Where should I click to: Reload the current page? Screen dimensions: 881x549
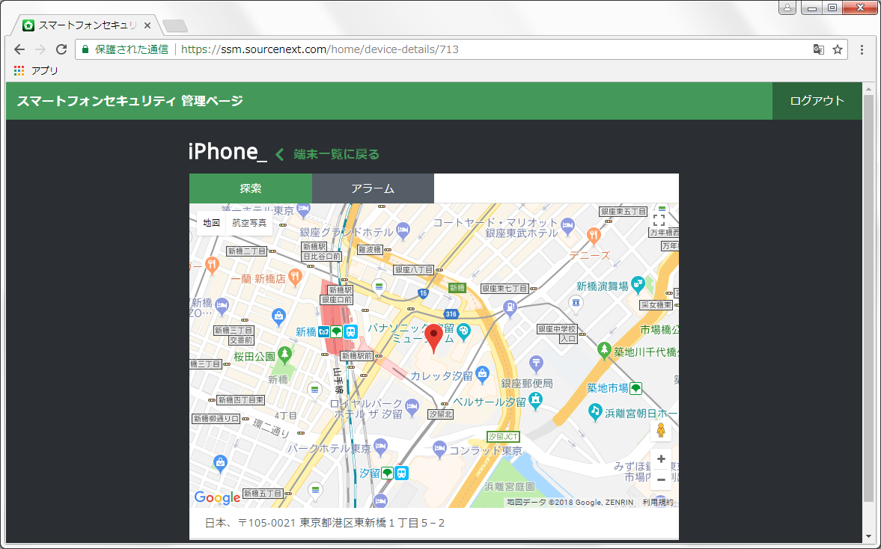click(61, 49)
